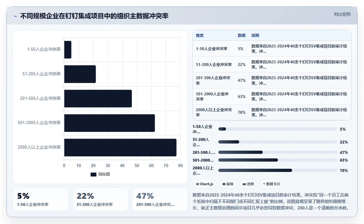Select the 数据卡片 chip
The image size is (364, 224).
[x=271, y=184]
